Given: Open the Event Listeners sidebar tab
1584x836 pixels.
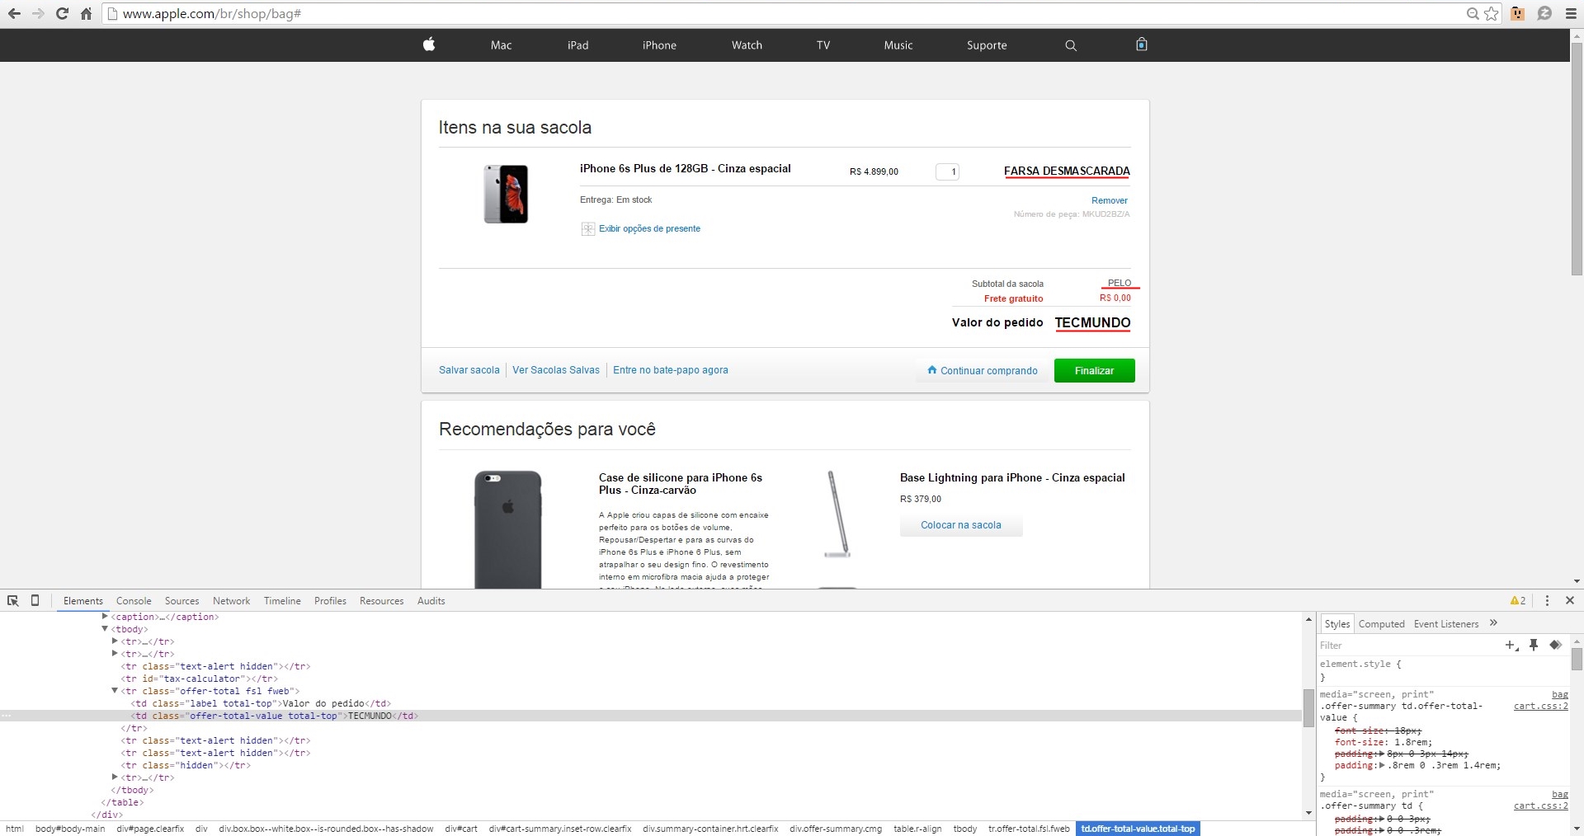Looking at the screenshot, I should point(1445,624).
